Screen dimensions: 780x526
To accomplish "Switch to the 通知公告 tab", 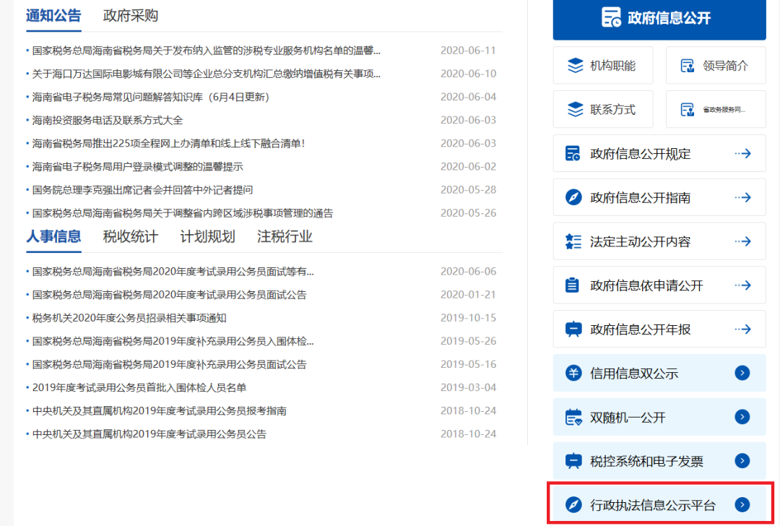I will point(53,16).
